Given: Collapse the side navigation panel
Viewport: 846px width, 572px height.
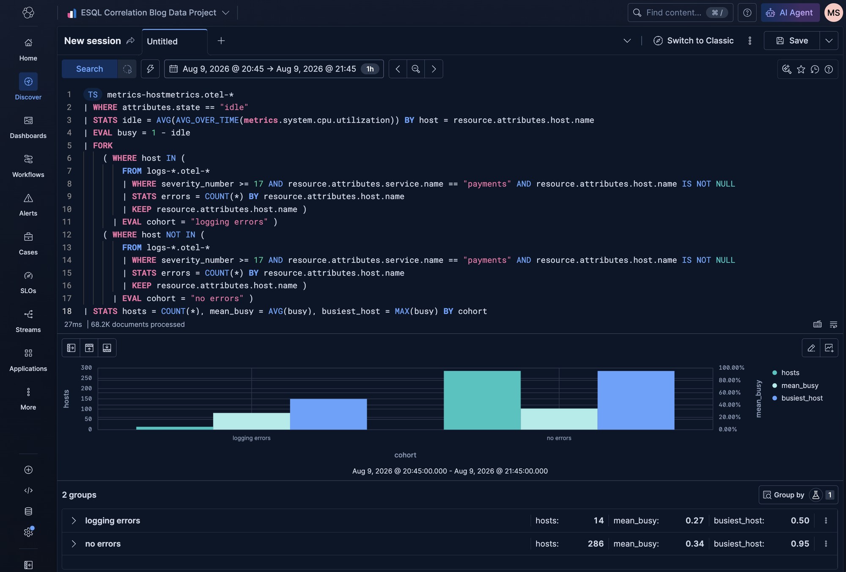Looking at the screenshot, I should coord(28,565).
